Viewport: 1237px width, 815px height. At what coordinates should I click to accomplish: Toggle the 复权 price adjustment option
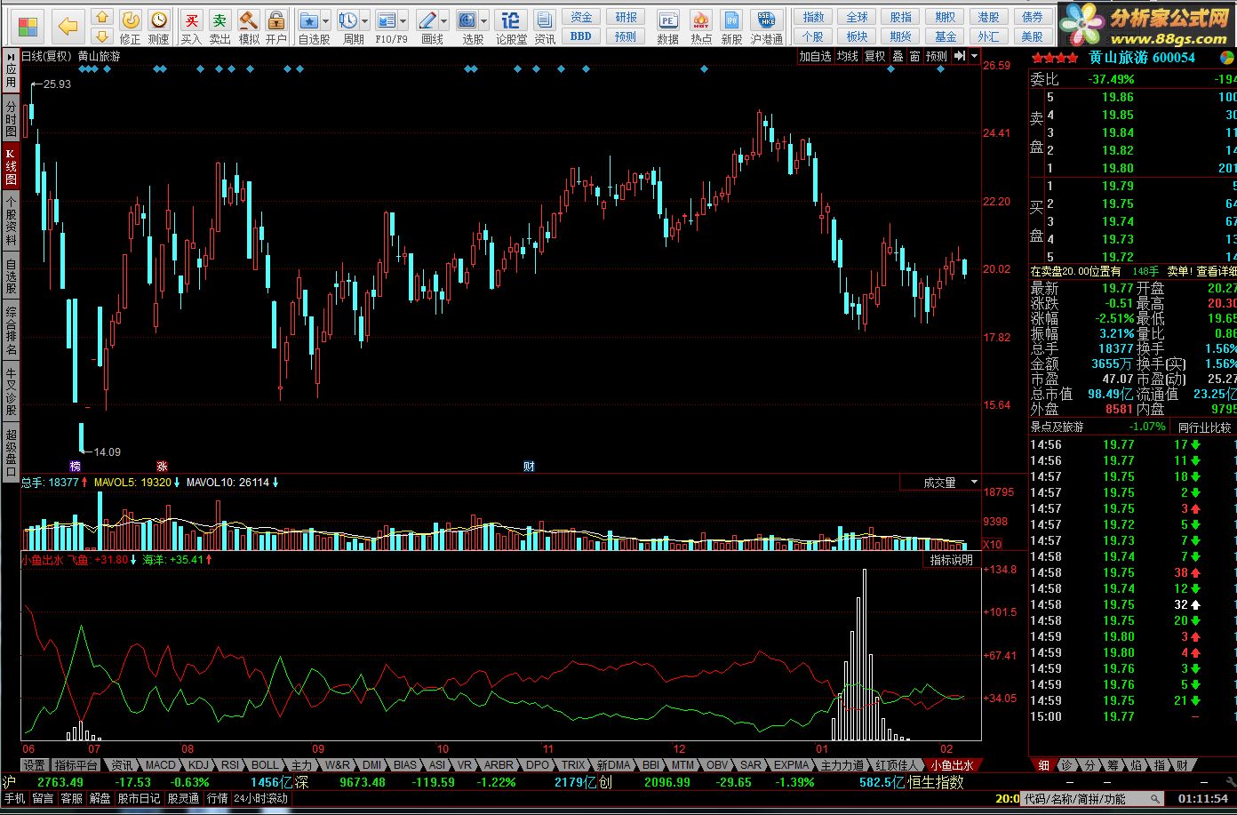tap(875, 56)
